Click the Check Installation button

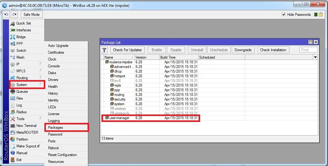(x=273, y=50)
